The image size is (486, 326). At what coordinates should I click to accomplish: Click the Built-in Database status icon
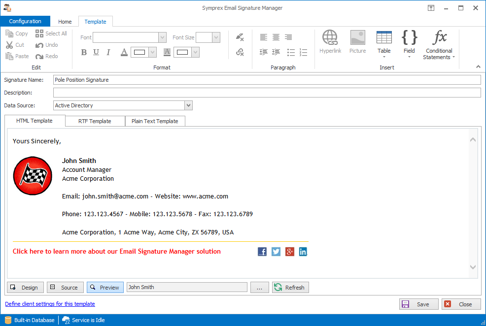8,320
